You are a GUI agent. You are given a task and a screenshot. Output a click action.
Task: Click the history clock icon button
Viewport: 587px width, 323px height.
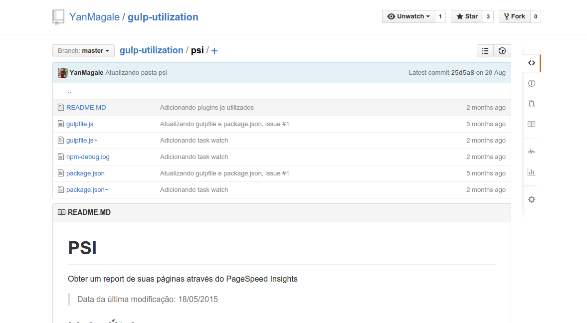click(x=502, y=51)
